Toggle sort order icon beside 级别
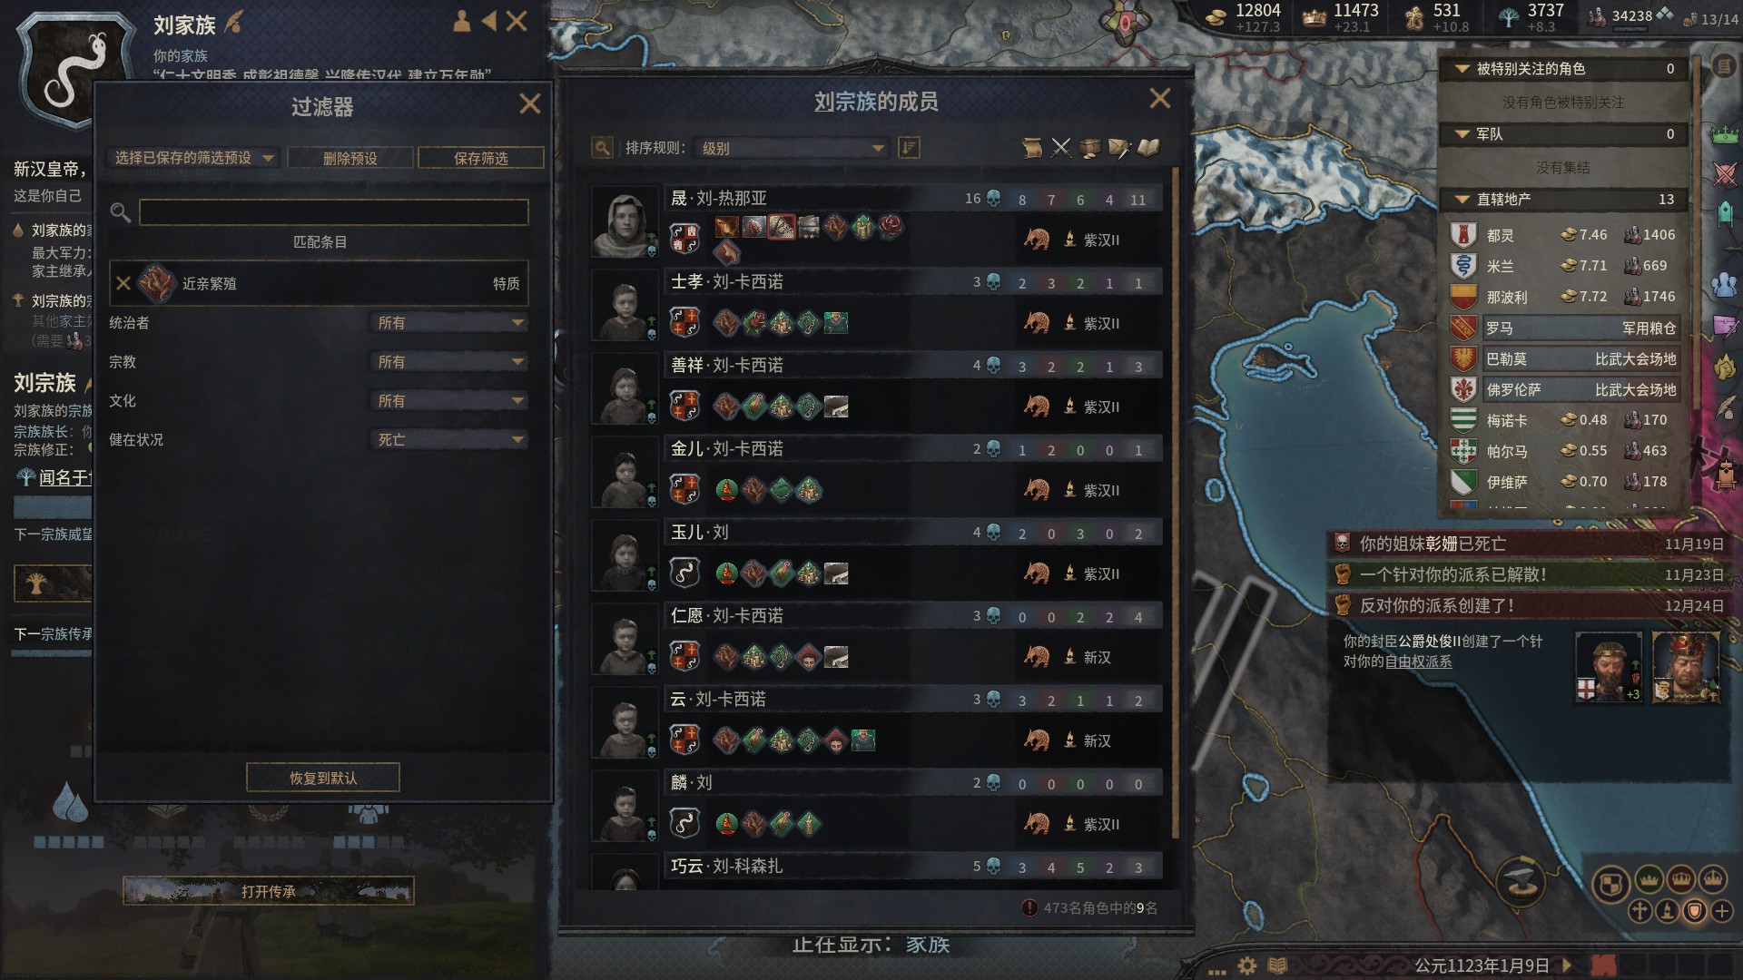 [909, 148]
